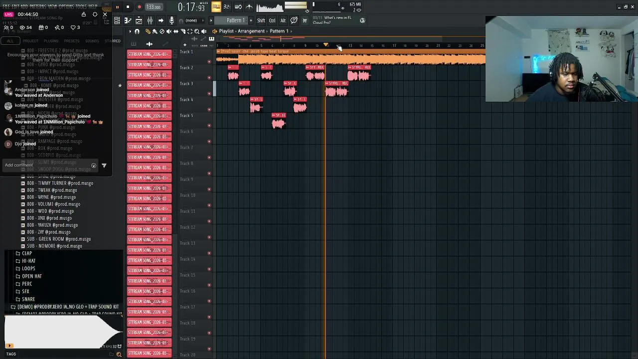638x359 pixels.
Task: Open the FILE menu
Action: pos(6,6)
